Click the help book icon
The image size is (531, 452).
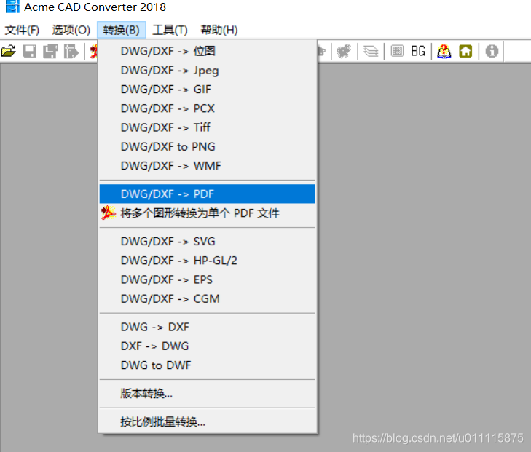pos(444,51)
